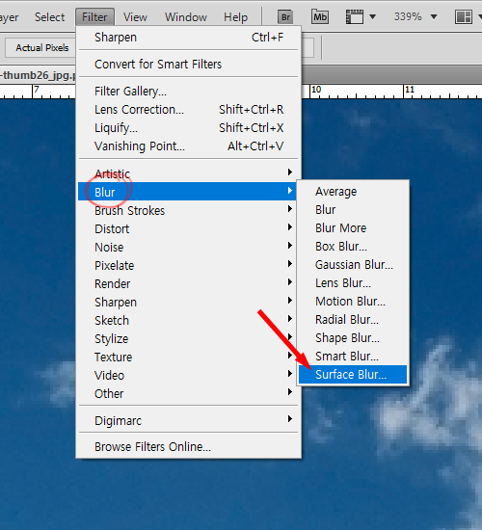Image resolution: width=482 pixels, height=530 pixels.
Task: Expand the Blur submenu entry
Action: 187,192
